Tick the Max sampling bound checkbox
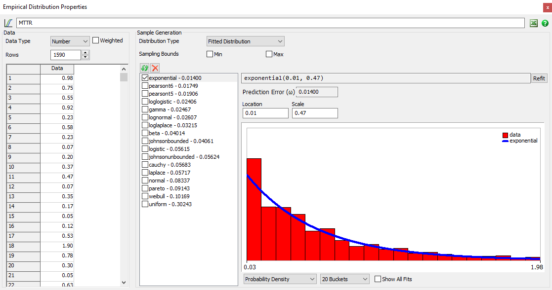The width and height of the screenshot is (552, 290). [x=269, y=54]
